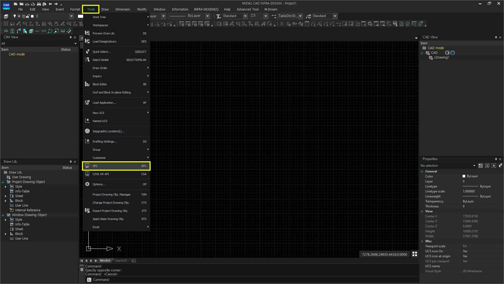Open the No selection dropdown in Properties
This screenshot has height=284, width=504.
click(x=474, y=166)
